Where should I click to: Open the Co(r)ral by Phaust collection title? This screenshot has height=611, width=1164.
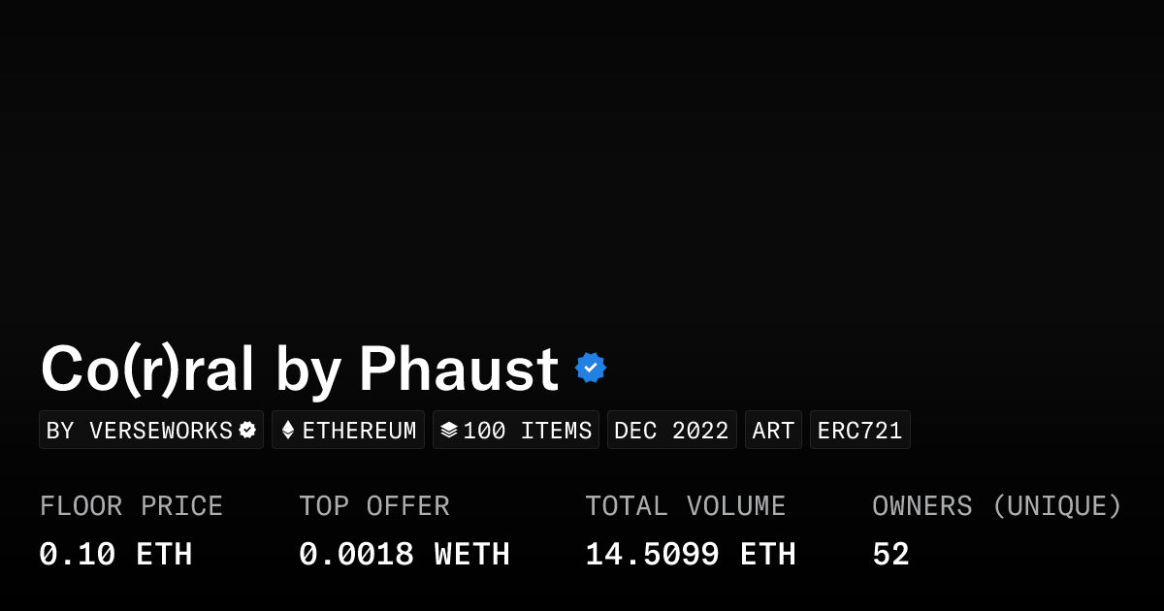click(299, 370)
